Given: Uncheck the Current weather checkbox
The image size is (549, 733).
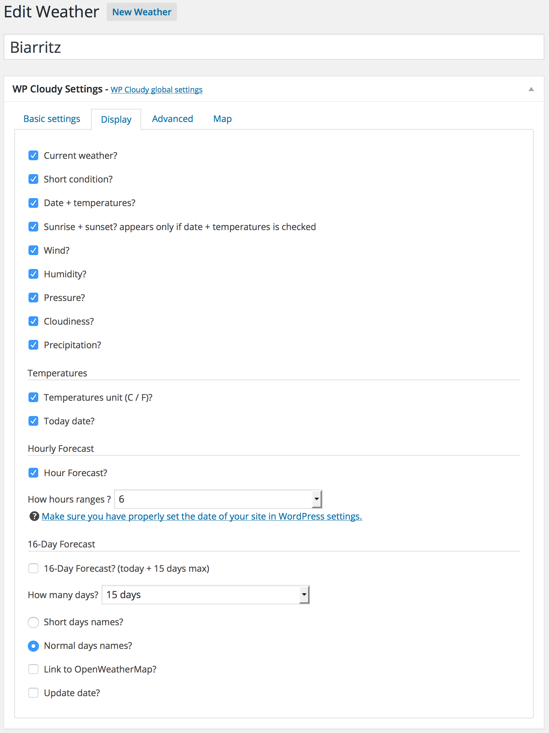Looking at the screenshot, I should click(33, 155).
